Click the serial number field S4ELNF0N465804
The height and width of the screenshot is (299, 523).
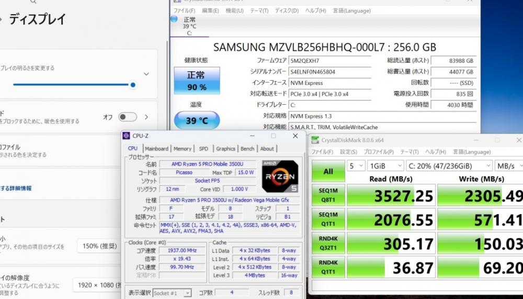(x=330, y=72)
